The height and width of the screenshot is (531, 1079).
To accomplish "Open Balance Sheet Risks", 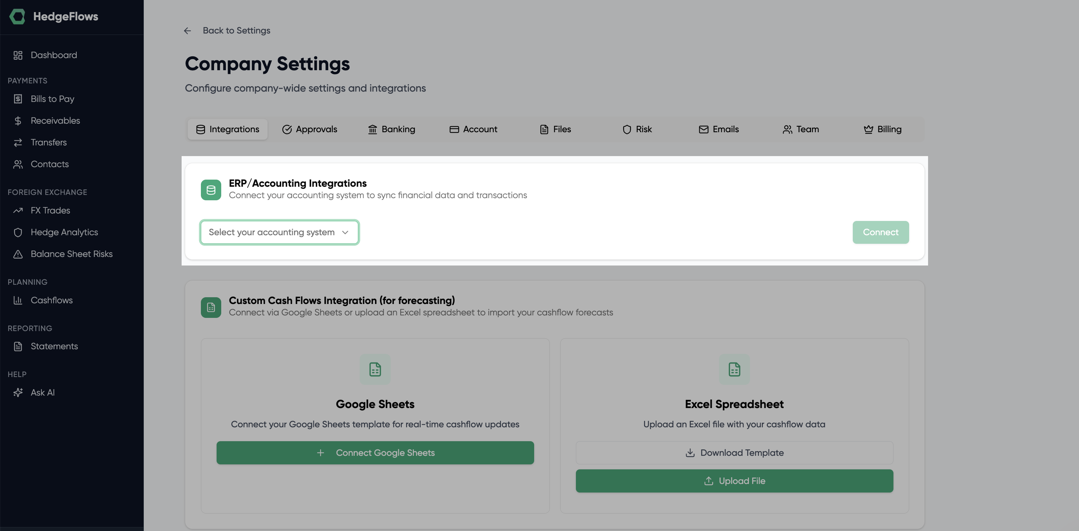I will click(72, 254).
